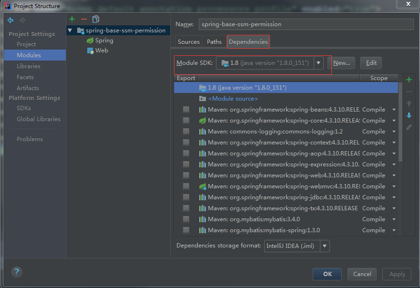Open scope dropdown for spring-aop

pos(394,154)
